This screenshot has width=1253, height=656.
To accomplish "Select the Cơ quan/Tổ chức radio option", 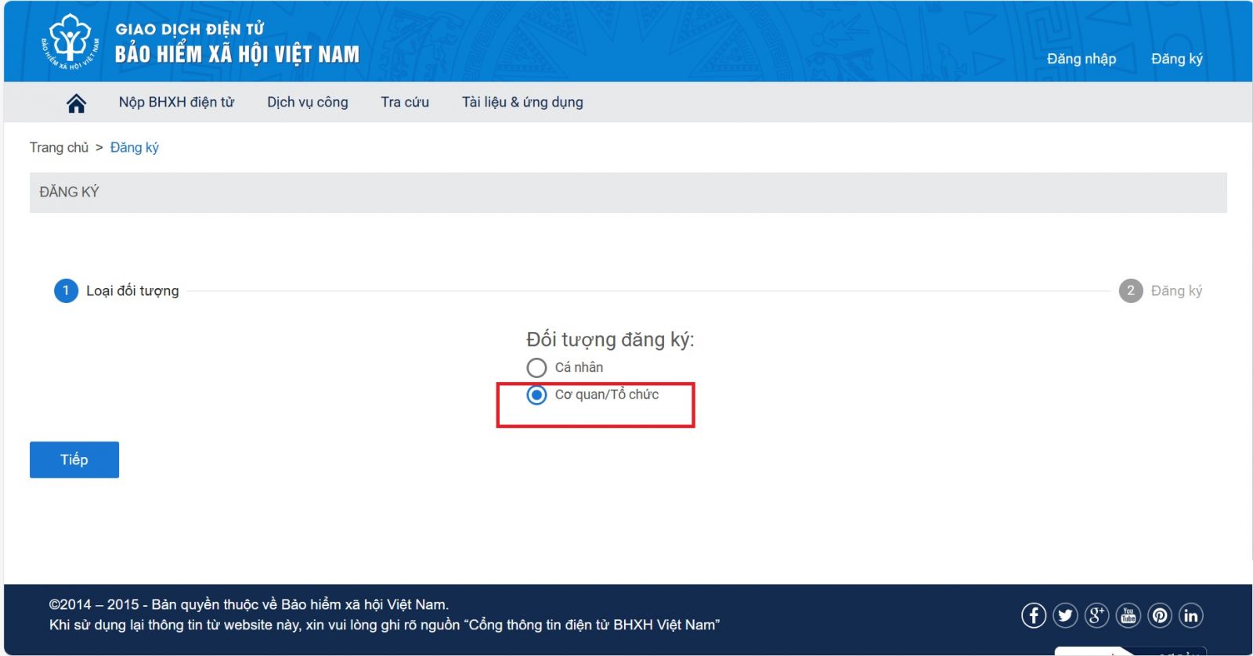I will click(536, 395).
